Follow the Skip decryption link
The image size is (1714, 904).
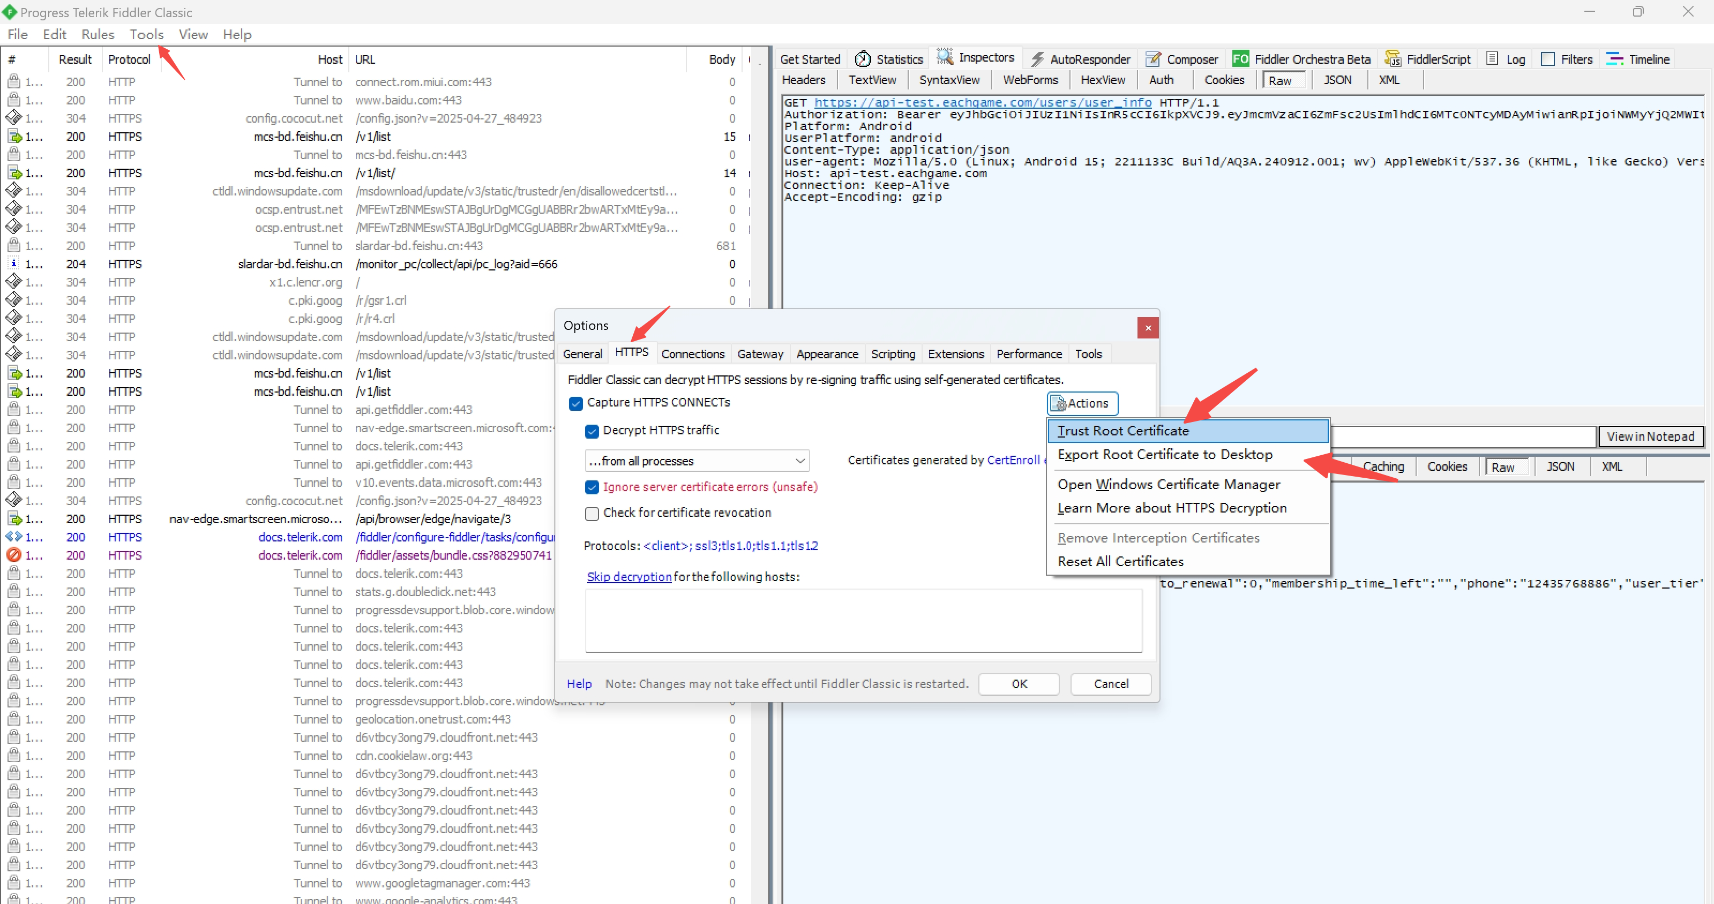(629, 577)
